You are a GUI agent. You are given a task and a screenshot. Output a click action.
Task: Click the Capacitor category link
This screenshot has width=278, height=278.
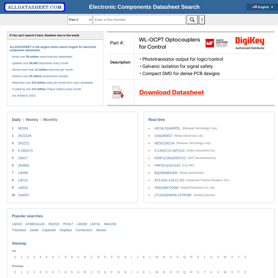49,230
